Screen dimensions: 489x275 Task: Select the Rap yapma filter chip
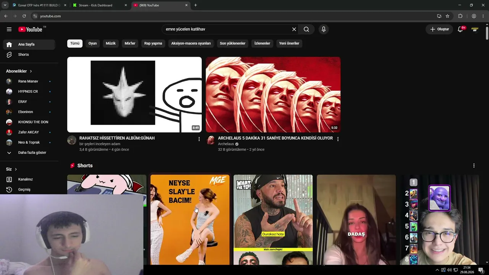click(x=153, y=44)
